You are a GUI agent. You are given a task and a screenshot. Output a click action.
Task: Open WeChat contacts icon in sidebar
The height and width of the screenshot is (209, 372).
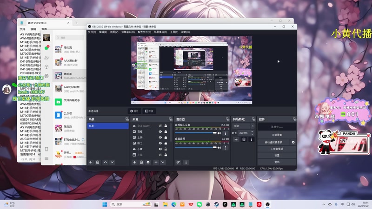(x=46, y=58)
